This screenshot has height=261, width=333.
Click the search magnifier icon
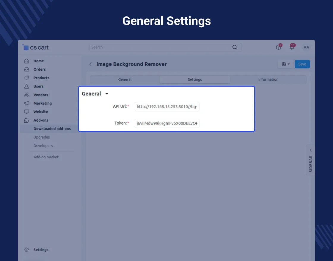[x=235, y=47]
